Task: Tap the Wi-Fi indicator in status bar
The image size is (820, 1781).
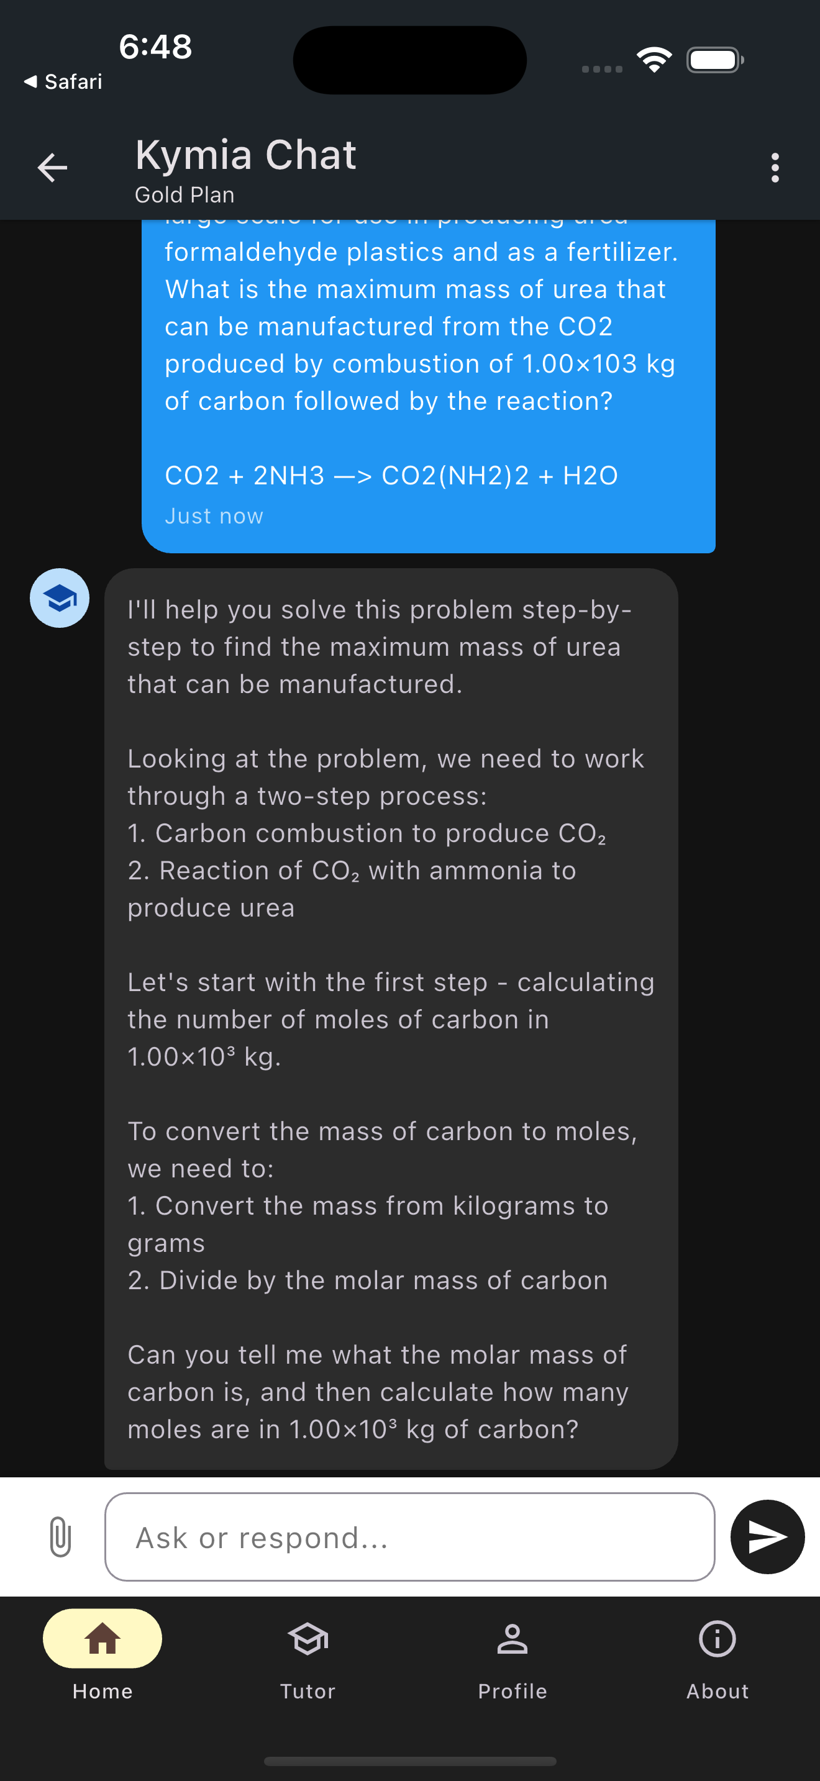Action: click(654, 60)
